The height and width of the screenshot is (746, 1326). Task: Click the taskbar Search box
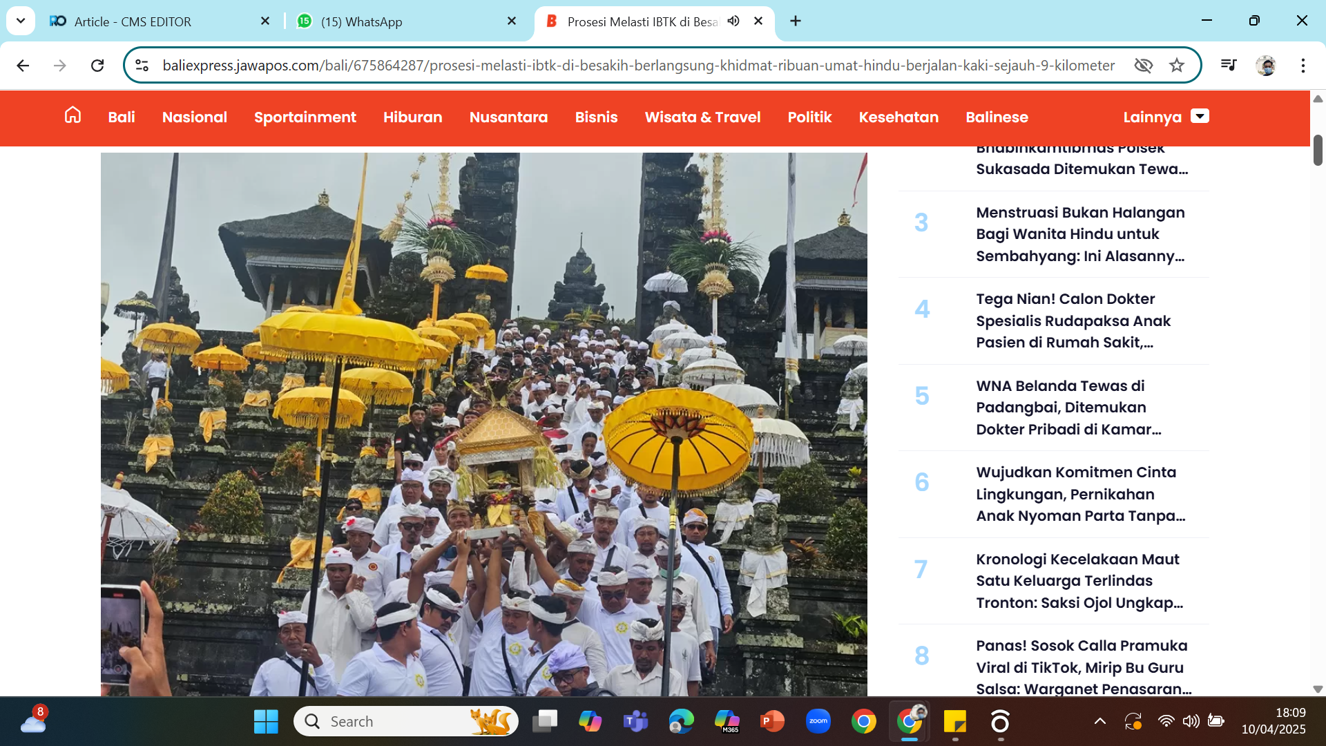coord(406,722)
